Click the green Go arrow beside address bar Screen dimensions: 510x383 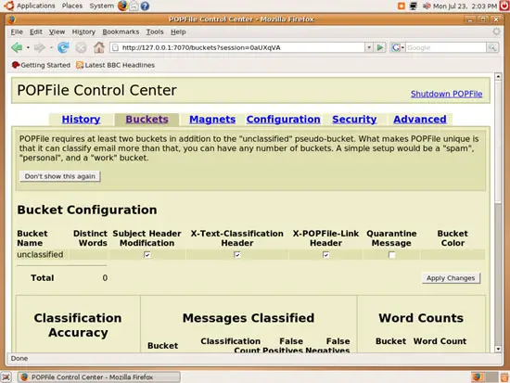(x=379, y=47)
